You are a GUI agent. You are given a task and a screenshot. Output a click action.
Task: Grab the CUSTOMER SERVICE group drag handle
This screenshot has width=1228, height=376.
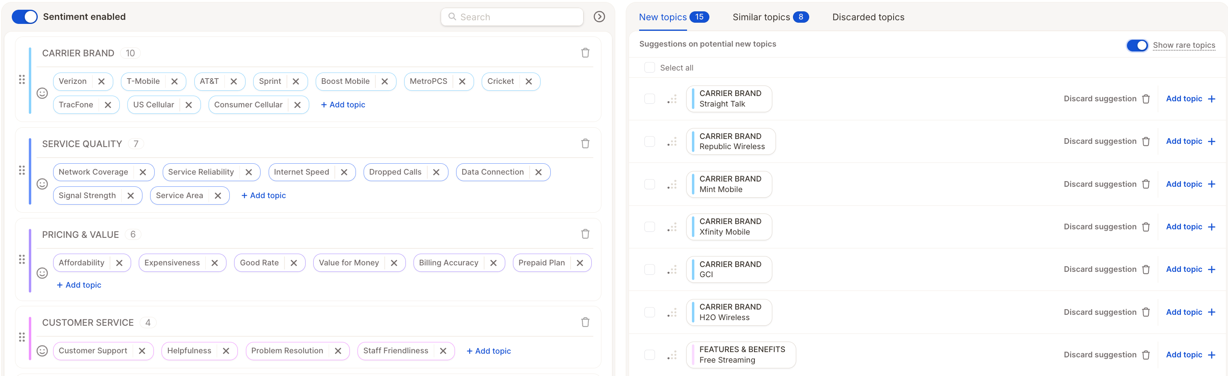22,337
